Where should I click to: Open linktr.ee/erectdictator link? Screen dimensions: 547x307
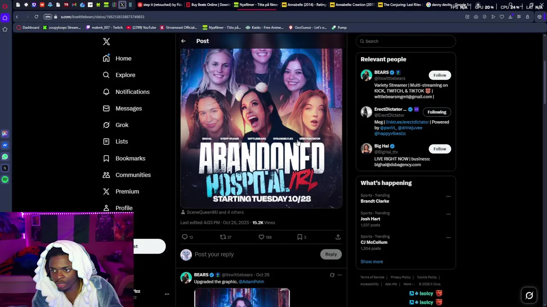coord(407,122)
